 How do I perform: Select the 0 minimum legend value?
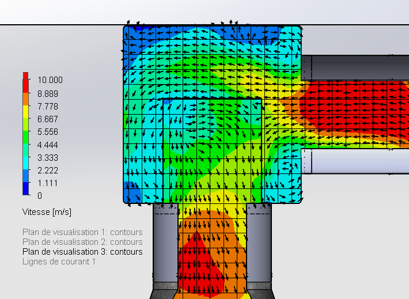[40, 196]
